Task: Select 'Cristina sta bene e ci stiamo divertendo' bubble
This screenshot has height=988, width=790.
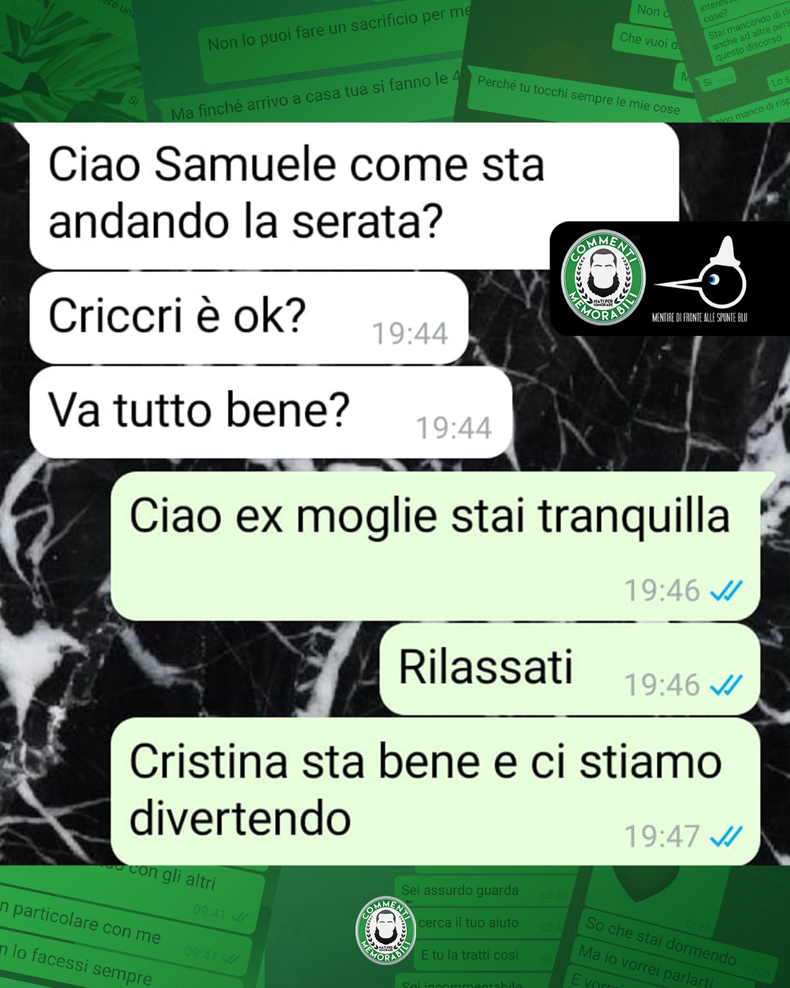Action: click(435, 792)
